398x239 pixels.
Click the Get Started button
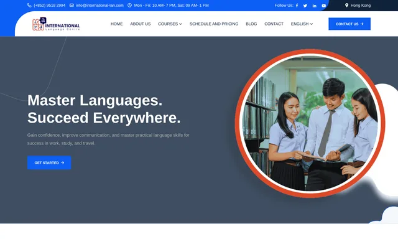tap(49, 162)
